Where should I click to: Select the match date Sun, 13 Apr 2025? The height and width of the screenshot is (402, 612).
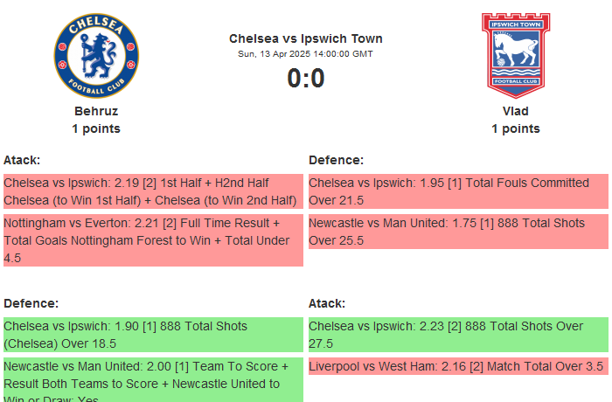coord(306,54)
